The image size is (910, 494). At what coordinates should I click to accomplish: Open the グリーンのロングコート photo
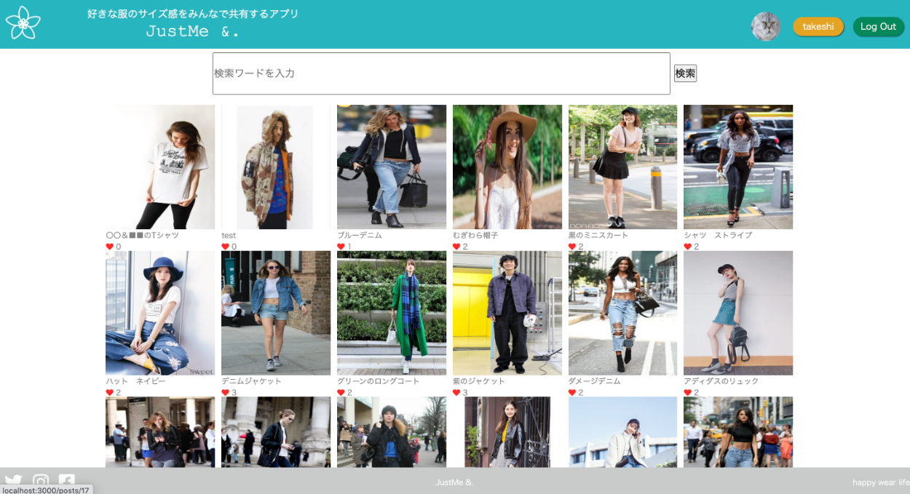click(x=392, y=313)
